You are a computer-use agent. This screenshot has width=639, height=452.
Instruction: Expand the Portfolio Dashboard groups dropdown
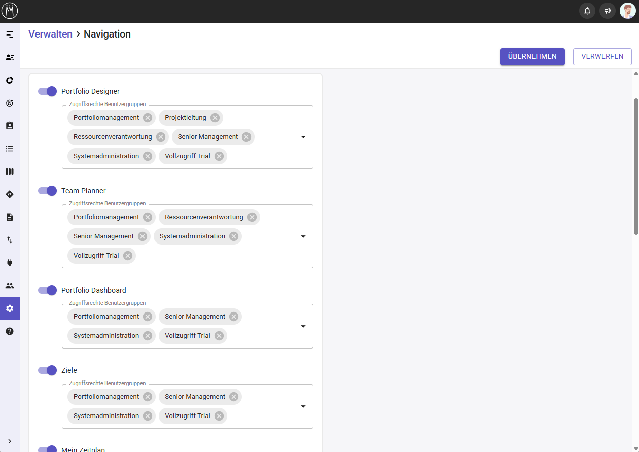coord(303,326)
